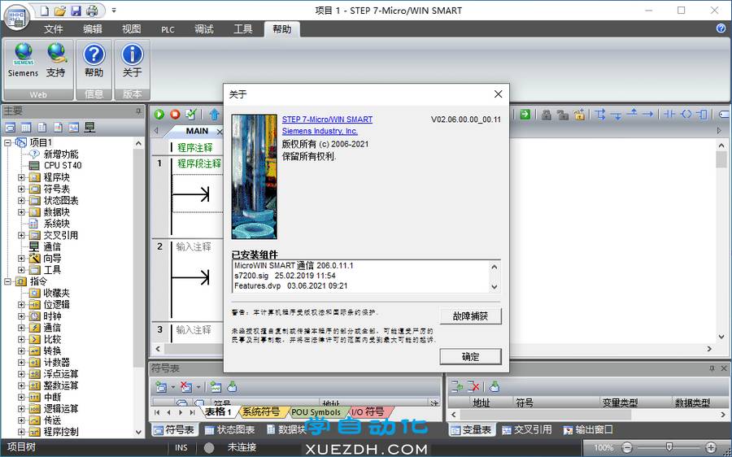
Task: Click the Open folder icon in title bar
Action: (59, 11)
